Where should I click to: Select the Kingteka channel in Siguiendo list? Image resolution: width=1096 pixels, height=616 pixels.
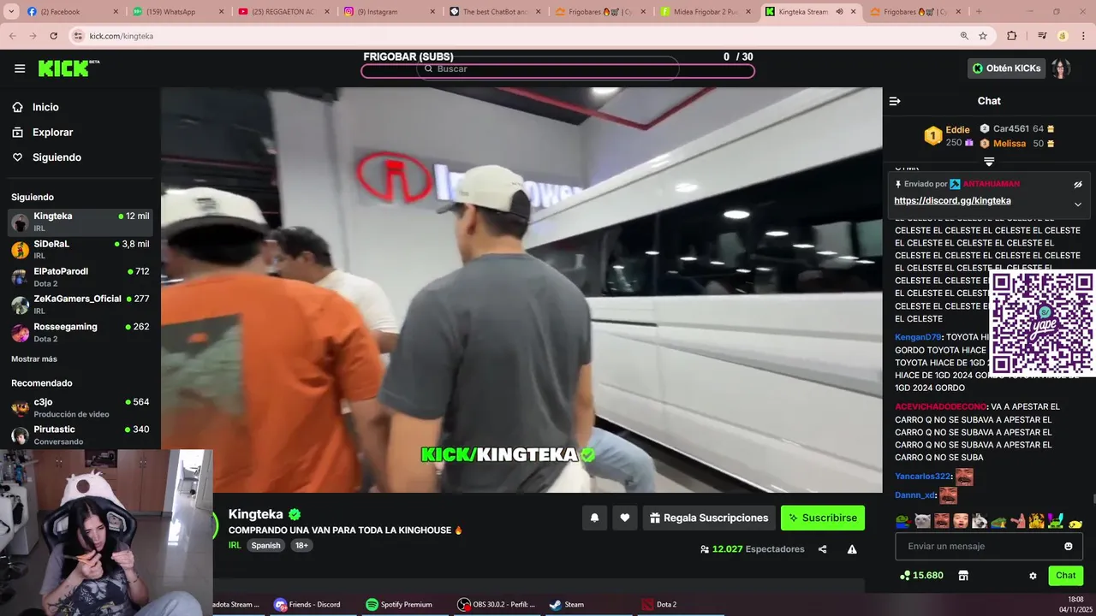80,222
